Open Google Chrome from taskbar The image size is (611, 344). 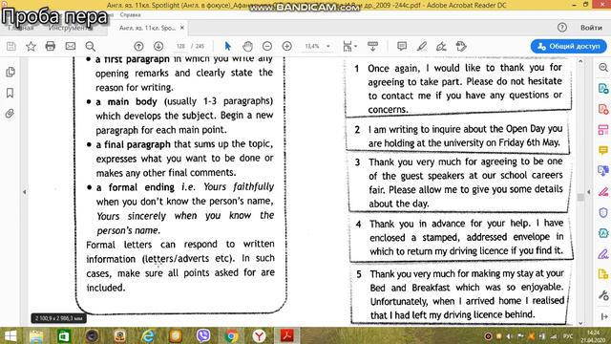[x=231, y=336]
